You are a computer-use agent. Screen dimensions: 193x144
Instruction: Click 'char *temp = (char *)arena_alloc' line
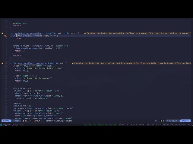tap(43, 108)
